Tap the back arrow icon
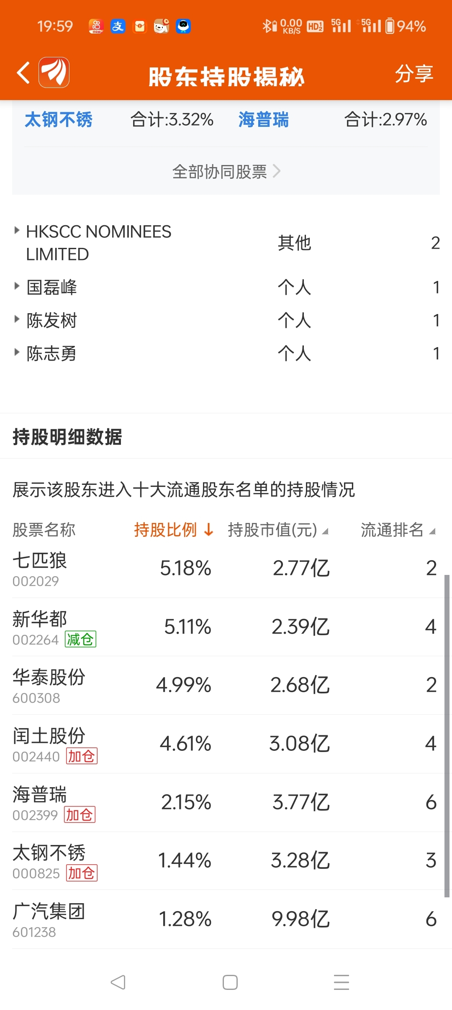The image size is (452, 1010). pyautogui.click(x=23, y=73)
